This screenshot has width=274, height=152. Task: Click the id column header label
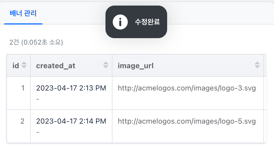point(16,66)
